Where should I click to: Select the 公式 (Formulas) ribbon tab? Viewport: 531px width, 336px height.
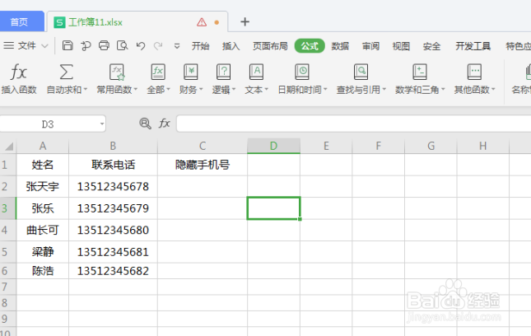click(310, 46)
